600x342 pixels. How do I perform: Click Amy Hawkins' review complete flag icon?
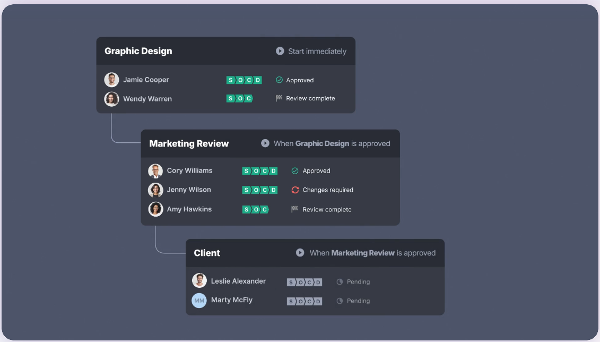tap(295, 209)
